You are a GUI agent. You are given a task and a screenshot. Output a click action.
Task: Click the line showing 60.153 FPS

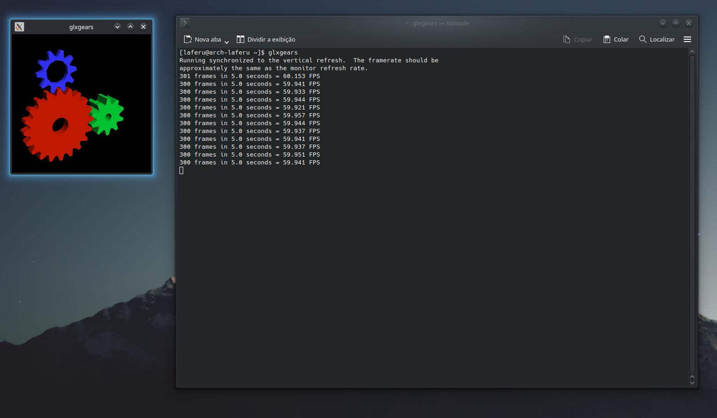click(250, 76)
